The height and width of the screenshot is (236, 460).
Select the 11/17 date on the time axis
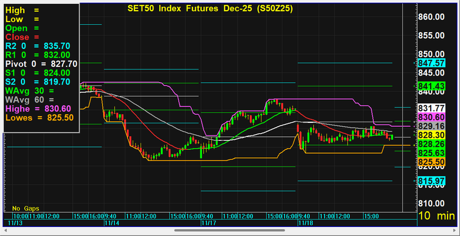209,223
